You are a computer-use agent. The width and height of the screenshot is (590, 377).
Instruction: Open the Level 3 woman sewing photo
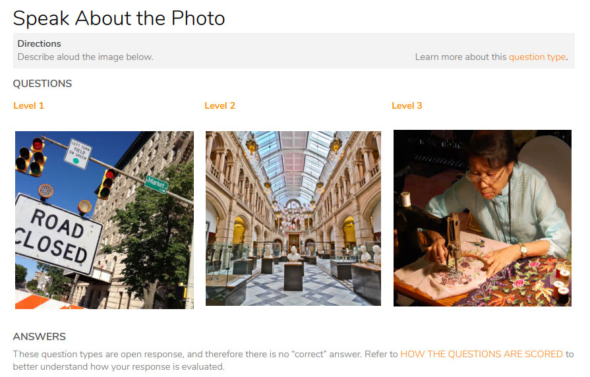pyautogui.click(x=483, y=218)
